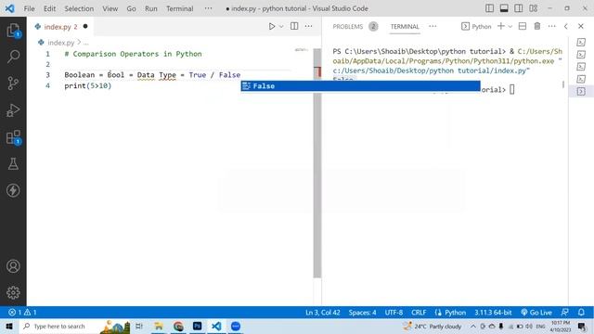Viewport: 594px width, 334px height.
Task: Open terminal panel More Actions ellipsis
Action: click(x=551, y=26)
